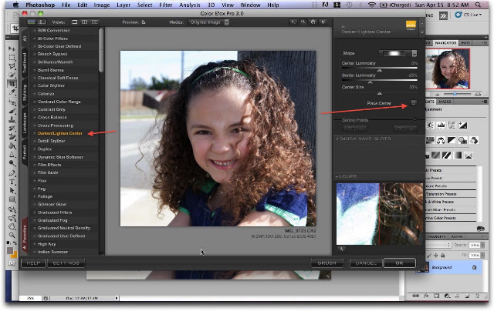
Task: Open the CS Live dropdown
Action: pos(469,15)
